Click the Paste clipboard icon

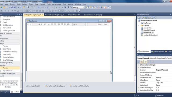(x=24, y=7)
